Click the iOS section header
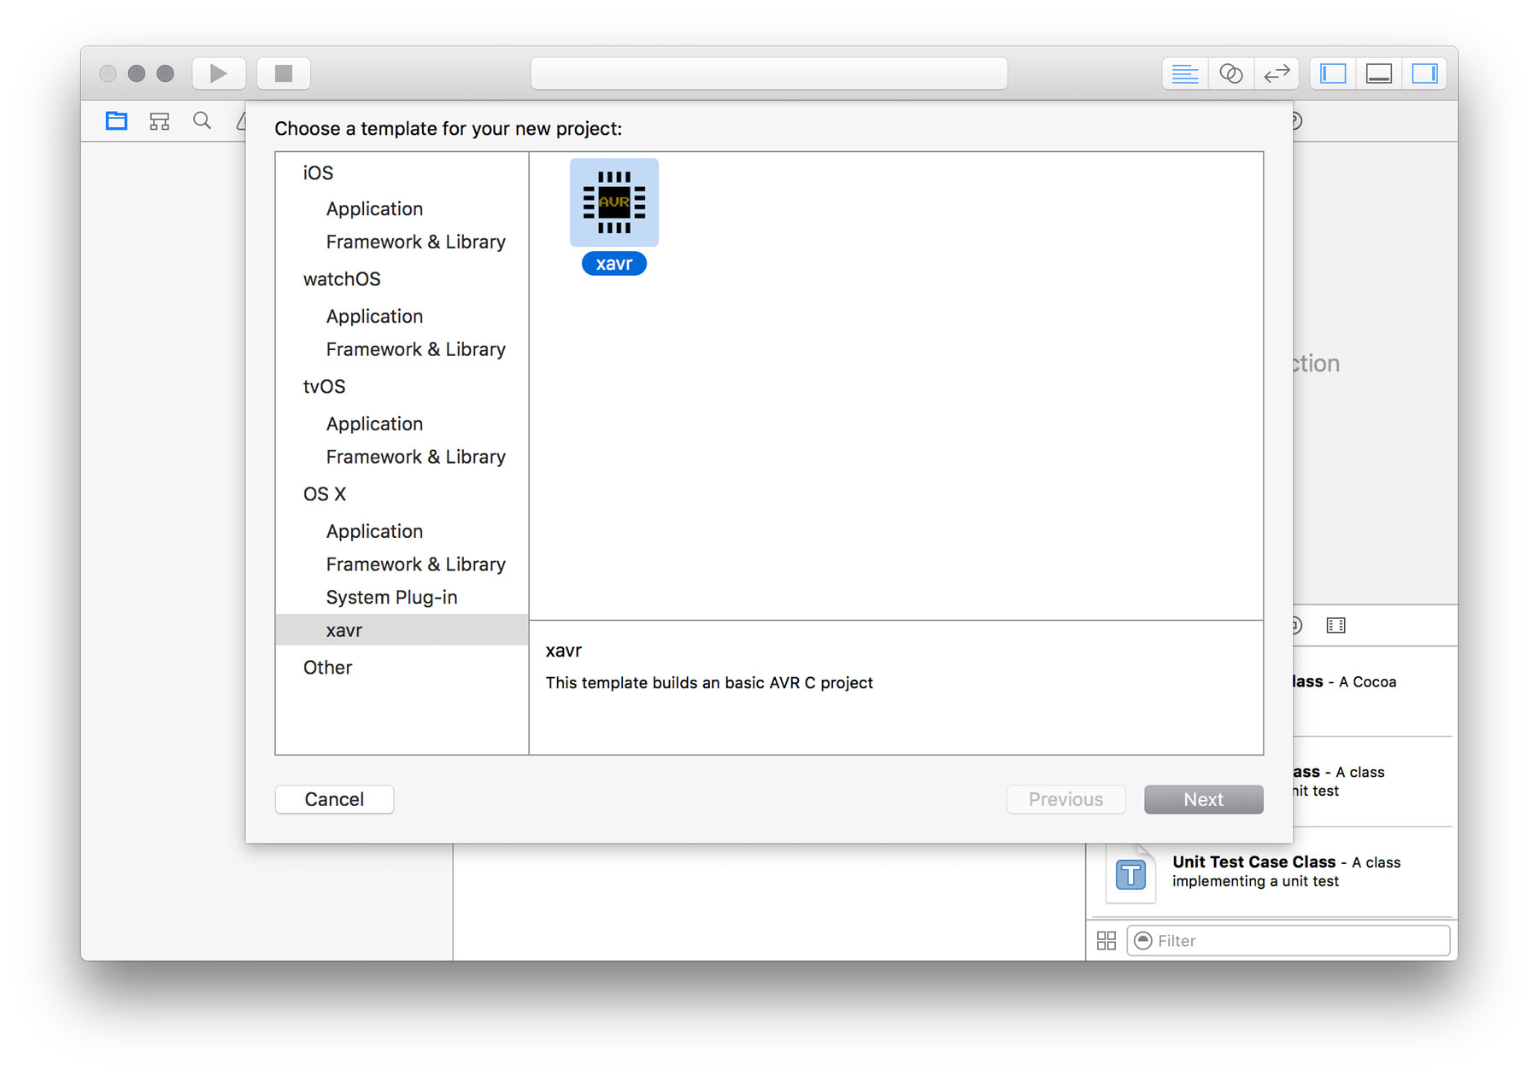The image size is (1538, 1075). point(318,172)
